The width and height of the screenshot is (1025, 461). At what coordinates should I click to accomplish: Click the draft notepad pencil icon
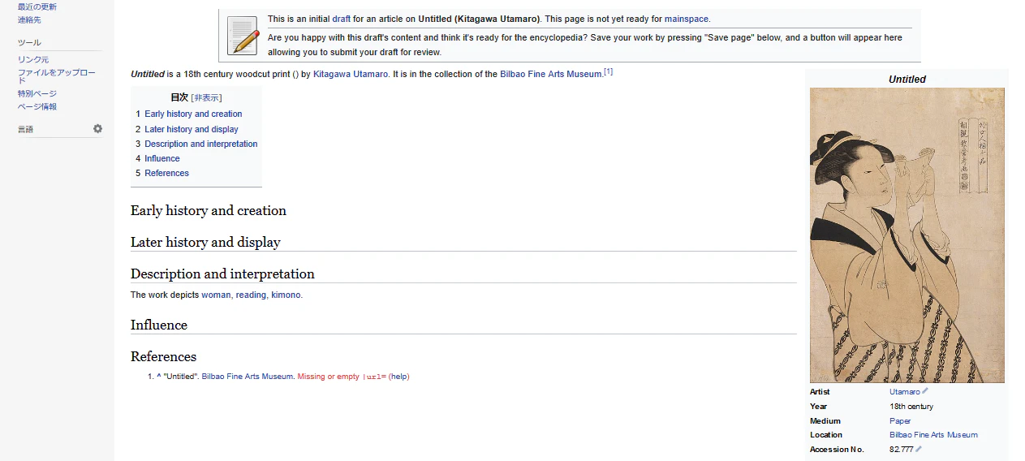click(x=243, y=36)
